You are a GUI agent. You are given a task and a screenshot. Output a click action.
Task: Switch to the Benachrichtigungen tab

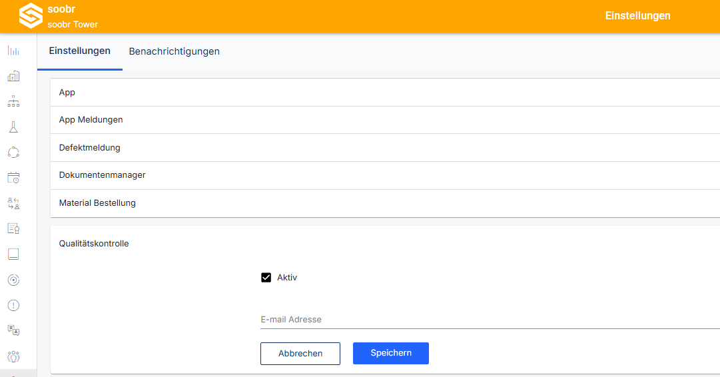click(x=174, y=51)
